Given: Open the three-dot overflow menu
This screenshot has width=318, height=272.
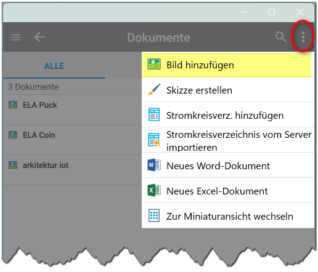Looking at the screenshot, I should [x=303, y=37].
